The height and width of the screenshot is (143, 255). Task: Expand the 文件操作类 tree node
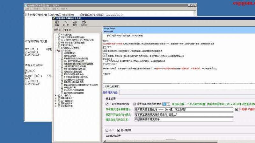point(56,95)
